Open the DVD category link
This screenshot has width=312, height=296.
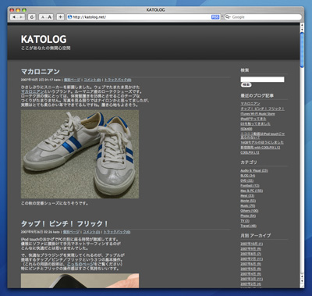pyautogui.click(x=246, y=180)
